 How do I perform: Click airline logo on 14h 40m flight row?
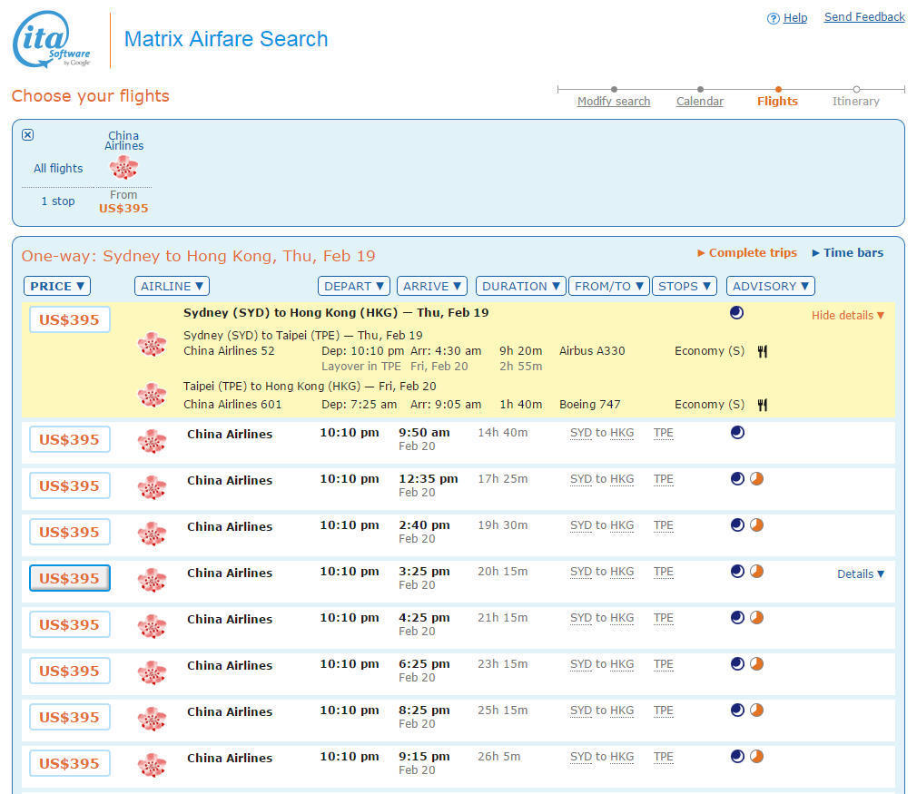[x=152, y=441]
